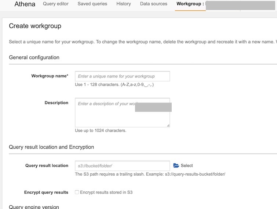Select the Workgroup tab
The height and width of the screenshot is (209, 277).
[x=190, y=4]
